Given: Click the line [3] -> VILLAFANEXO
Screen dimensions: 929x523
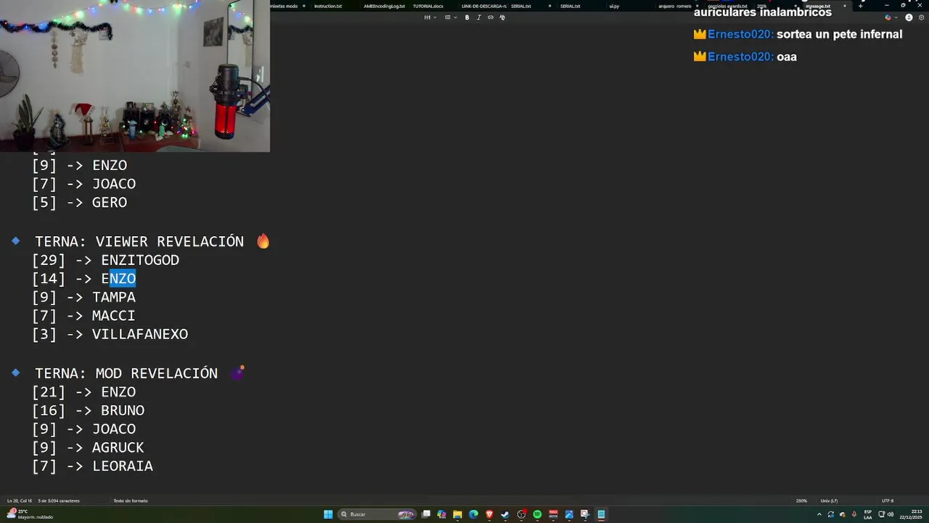Looking at the screenshot, I should (x=110, y=334).
